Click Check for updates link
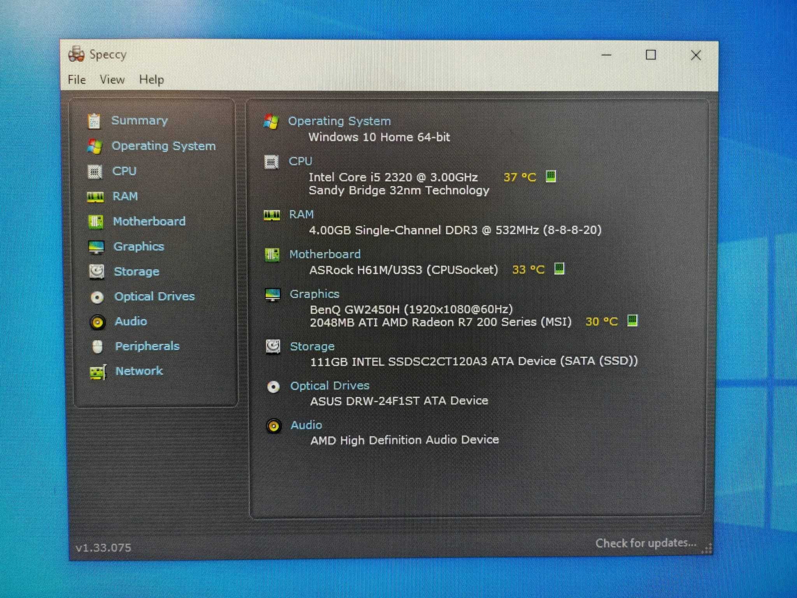Screen dimensions: 797x598 tap(646, 543)
